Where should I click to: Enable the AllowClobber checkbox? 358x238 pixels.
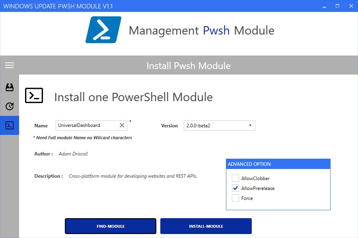click(235, 178)
